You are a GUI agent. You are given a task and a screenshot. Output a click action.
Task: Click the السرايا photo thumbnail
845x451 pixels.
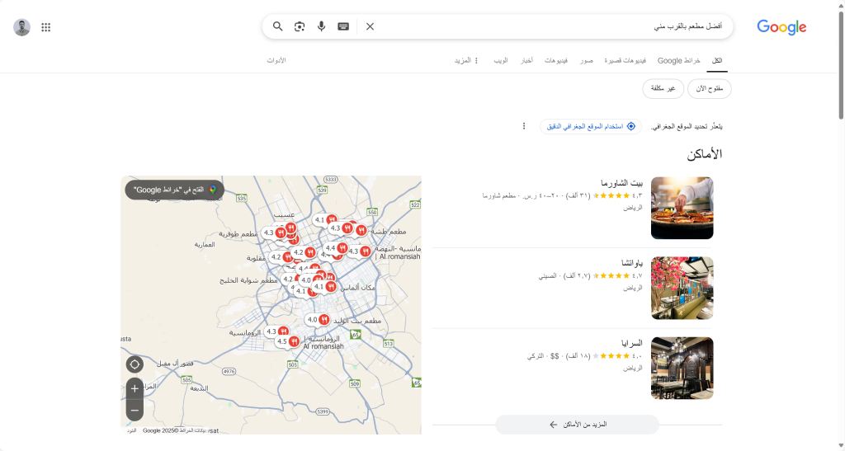click(x=682, y=368)
